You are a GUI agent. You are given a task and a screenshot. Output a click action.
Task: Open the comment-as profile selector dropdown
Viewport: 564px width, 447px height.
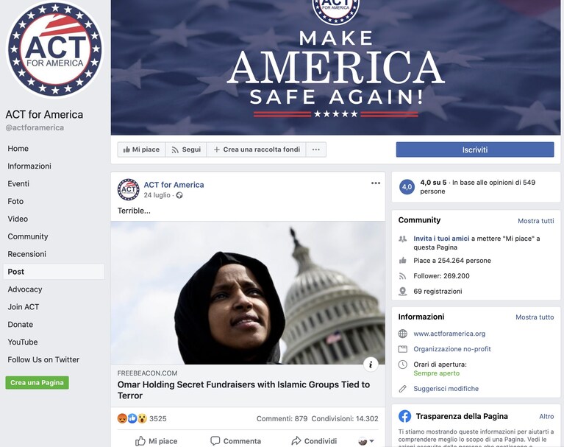pyautogui.click(x=366, y=441)
